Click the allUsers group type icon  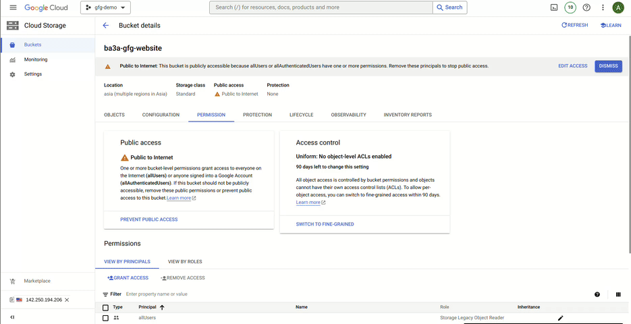[x=116, y=318]
